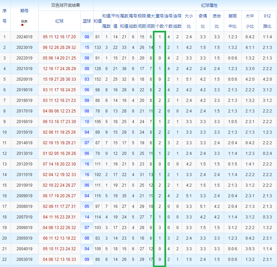Click the 大小比 column header
This screenshot has height=267, width=277.
[189, 21]
